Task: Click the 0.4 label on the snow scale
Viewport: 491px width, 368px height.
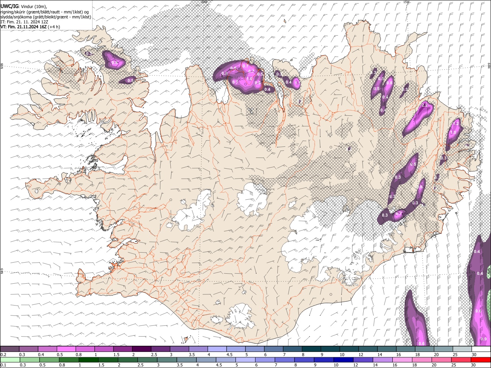Action: point(41,355)
